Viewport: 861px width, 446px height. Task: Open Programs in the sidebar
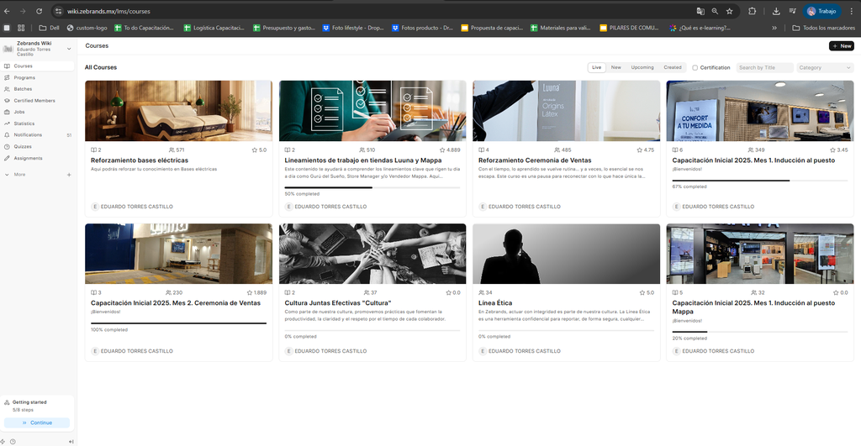[x=37, y=77]
